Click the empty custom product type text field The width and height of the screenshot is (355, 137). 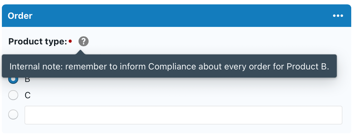(x=183, y=115)
